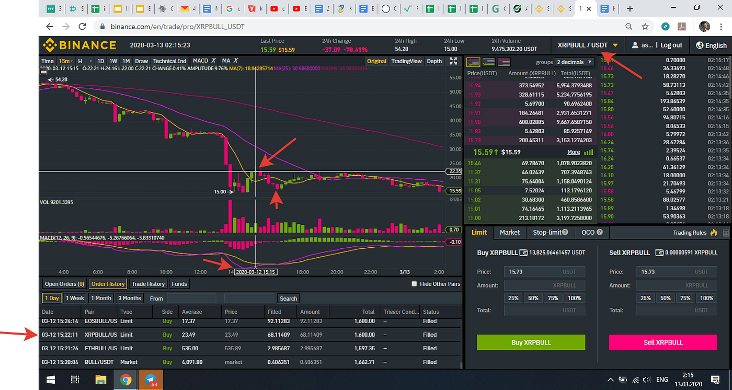Toggle chart fullscreen icon

tap(453, 61)
